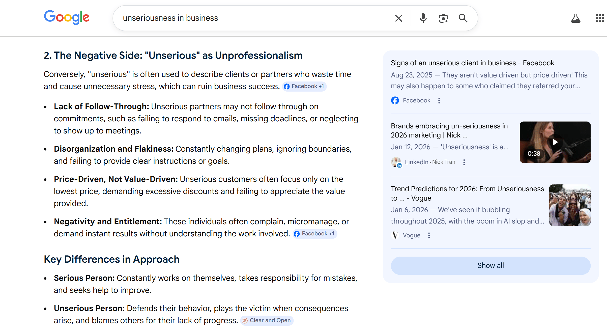Open more options for Vogue result

(x=429, y=235)
